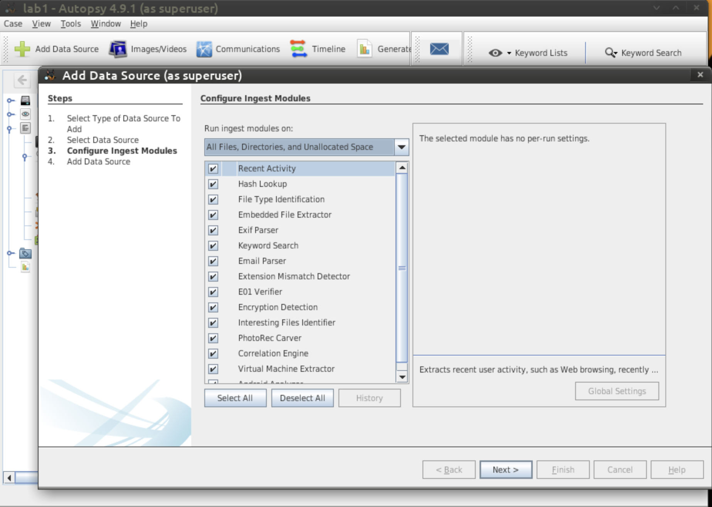Image resolution: width=712 pixels, height=507 pixels.
Task: Uncheck Virtual Machine Extractor checkbox
Action: tap(213, 369)
